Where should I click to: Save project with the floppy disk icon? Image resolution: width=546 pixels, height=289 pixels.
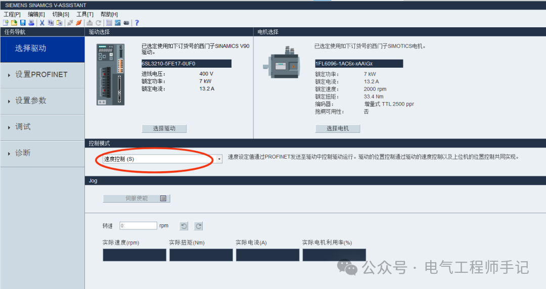point(23,23)
